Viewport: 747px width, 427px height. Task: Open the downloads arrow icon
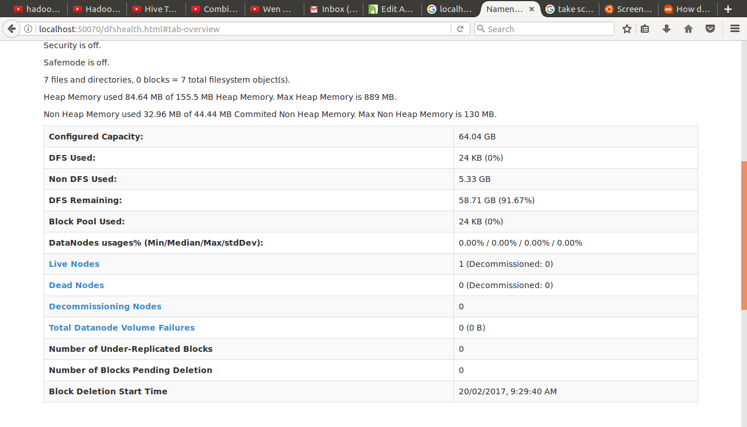click(x=666, y=28)
